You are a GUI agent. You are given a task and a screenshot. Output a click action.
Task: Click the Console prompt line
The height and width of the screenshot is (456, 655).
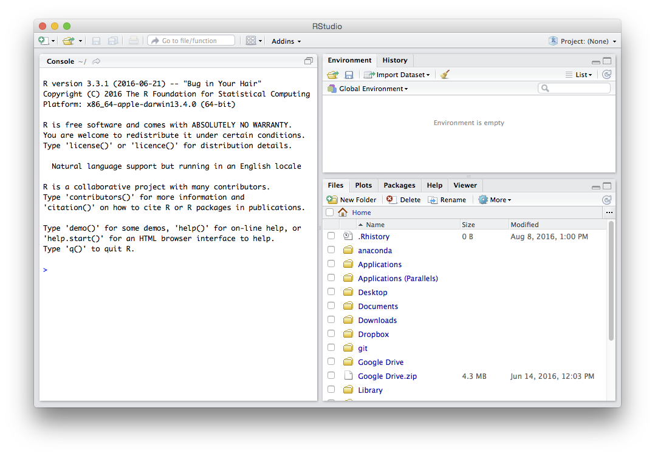[x=178, y=270]
